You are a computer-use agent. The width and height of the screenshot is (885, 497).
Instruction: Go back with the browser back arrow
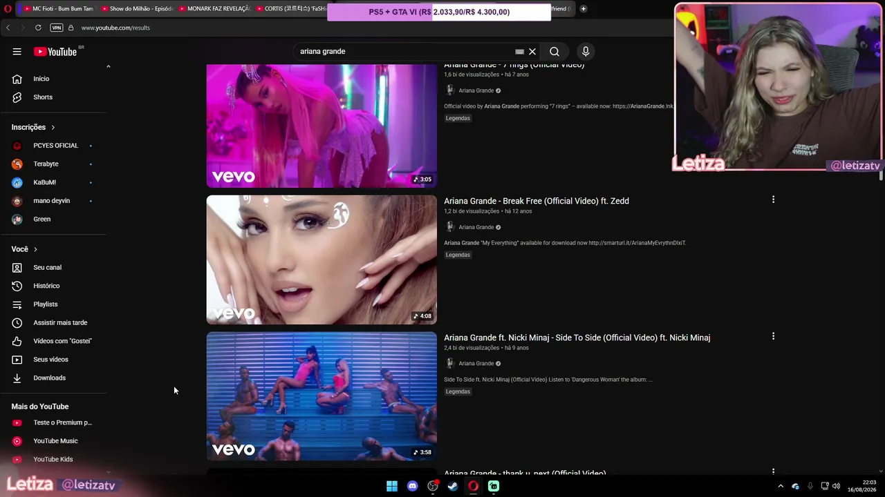click(8, 28)
